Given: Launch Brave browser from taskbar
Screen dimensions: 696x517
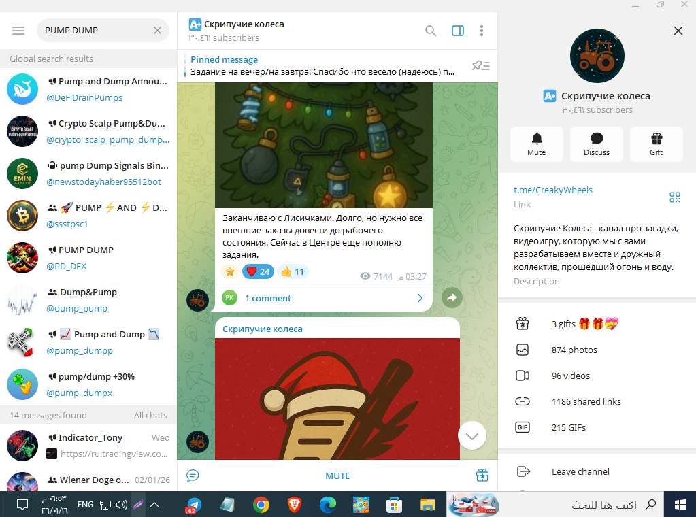Looking at the screenshot, I should point(295,505).
